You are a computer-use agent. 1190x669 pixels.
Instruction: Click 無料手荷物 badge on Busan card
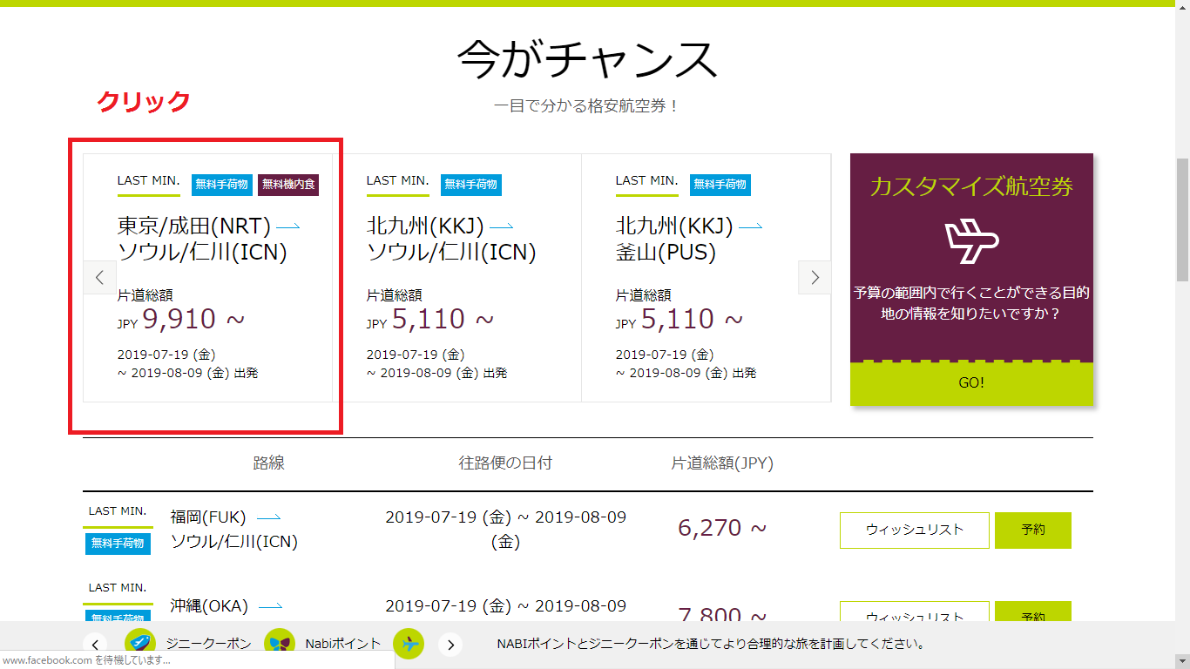(720, 185)
